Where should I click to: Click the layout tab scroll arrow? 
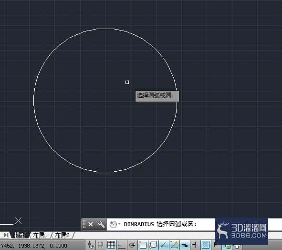(x=6, y=235)
